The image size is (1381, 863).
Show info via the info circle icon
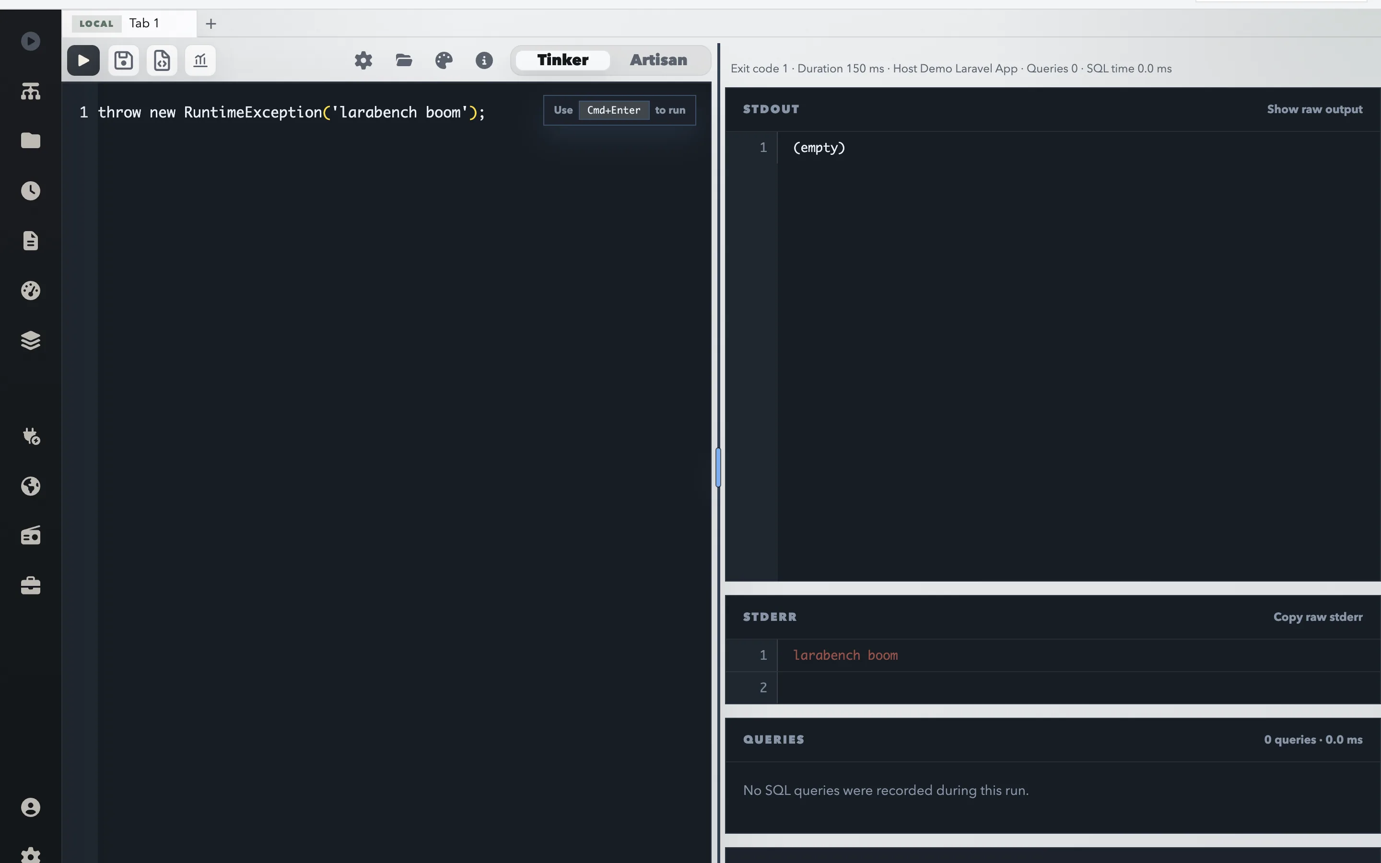pos(484,60)
